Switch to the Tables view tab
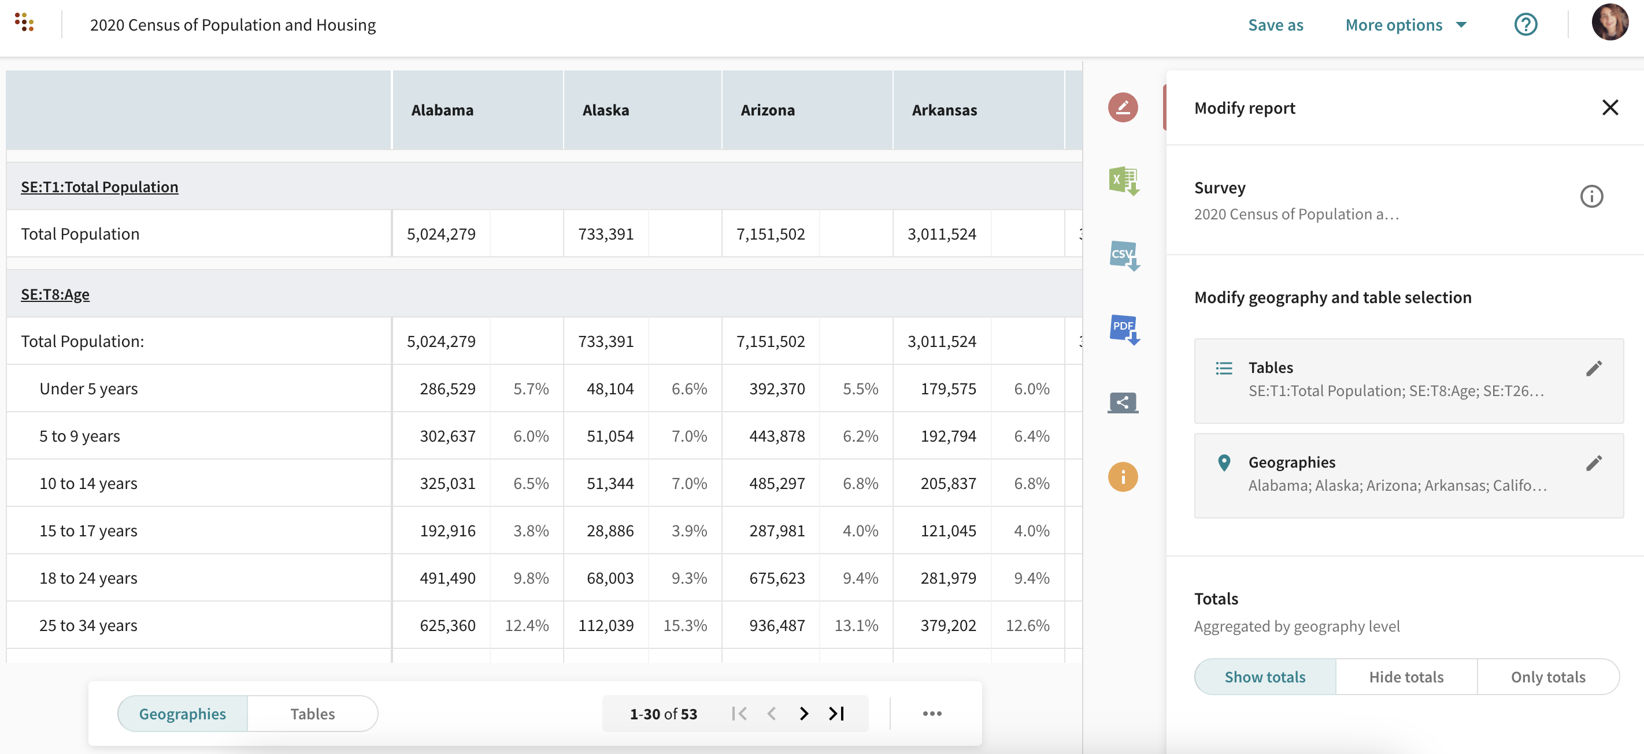1644x754 pixels. point(312,714)
